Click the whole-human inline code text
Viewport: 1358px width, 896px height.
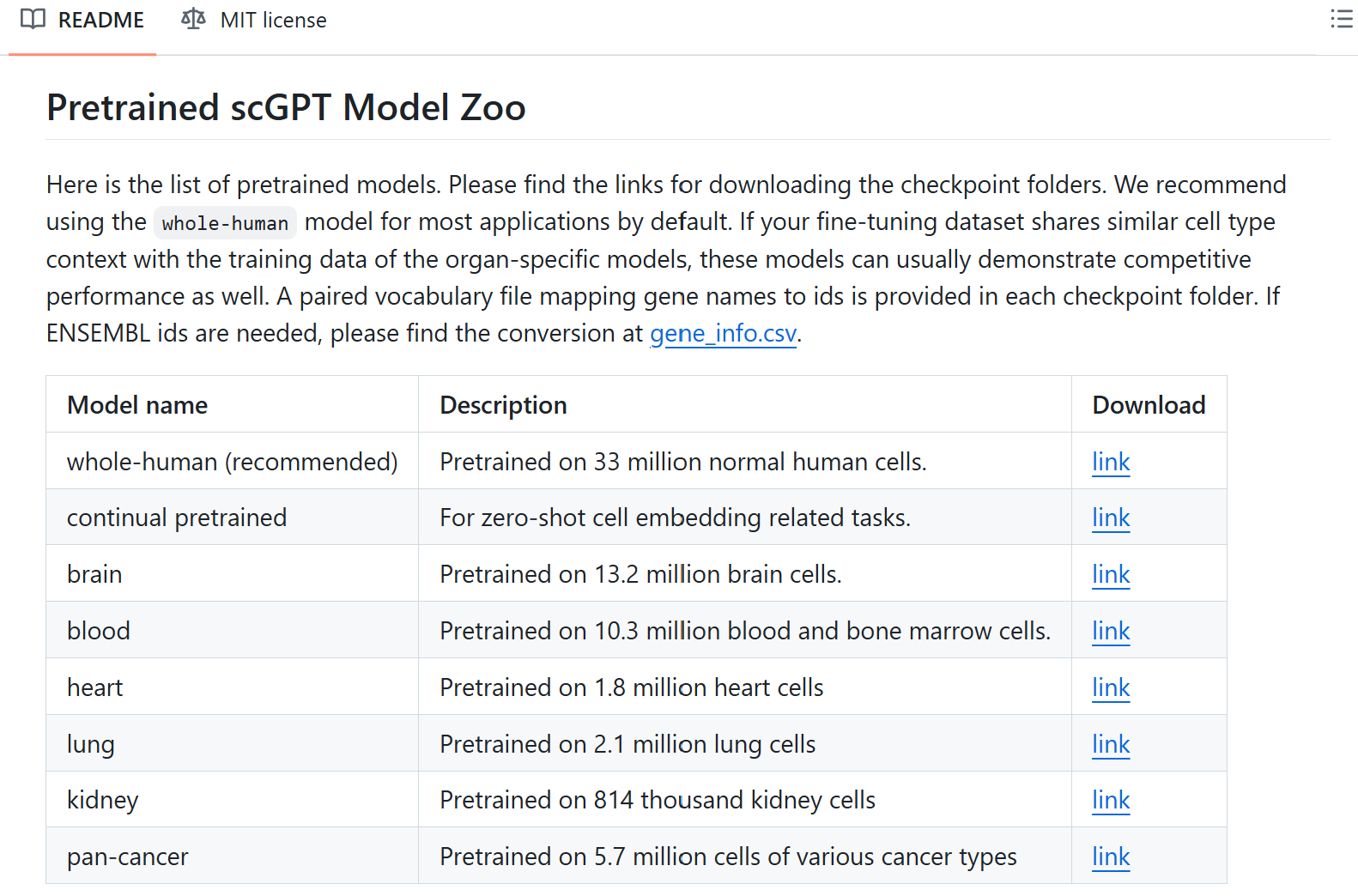(x=225, y=223)
